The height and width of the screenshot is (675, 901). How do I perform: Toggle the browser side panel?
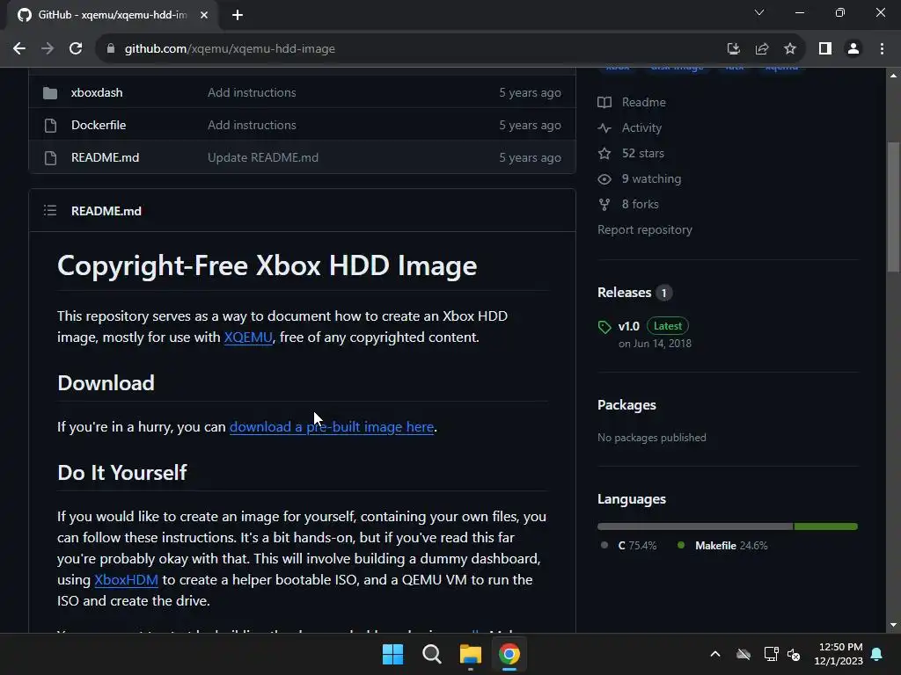click(x=825, y=49)
